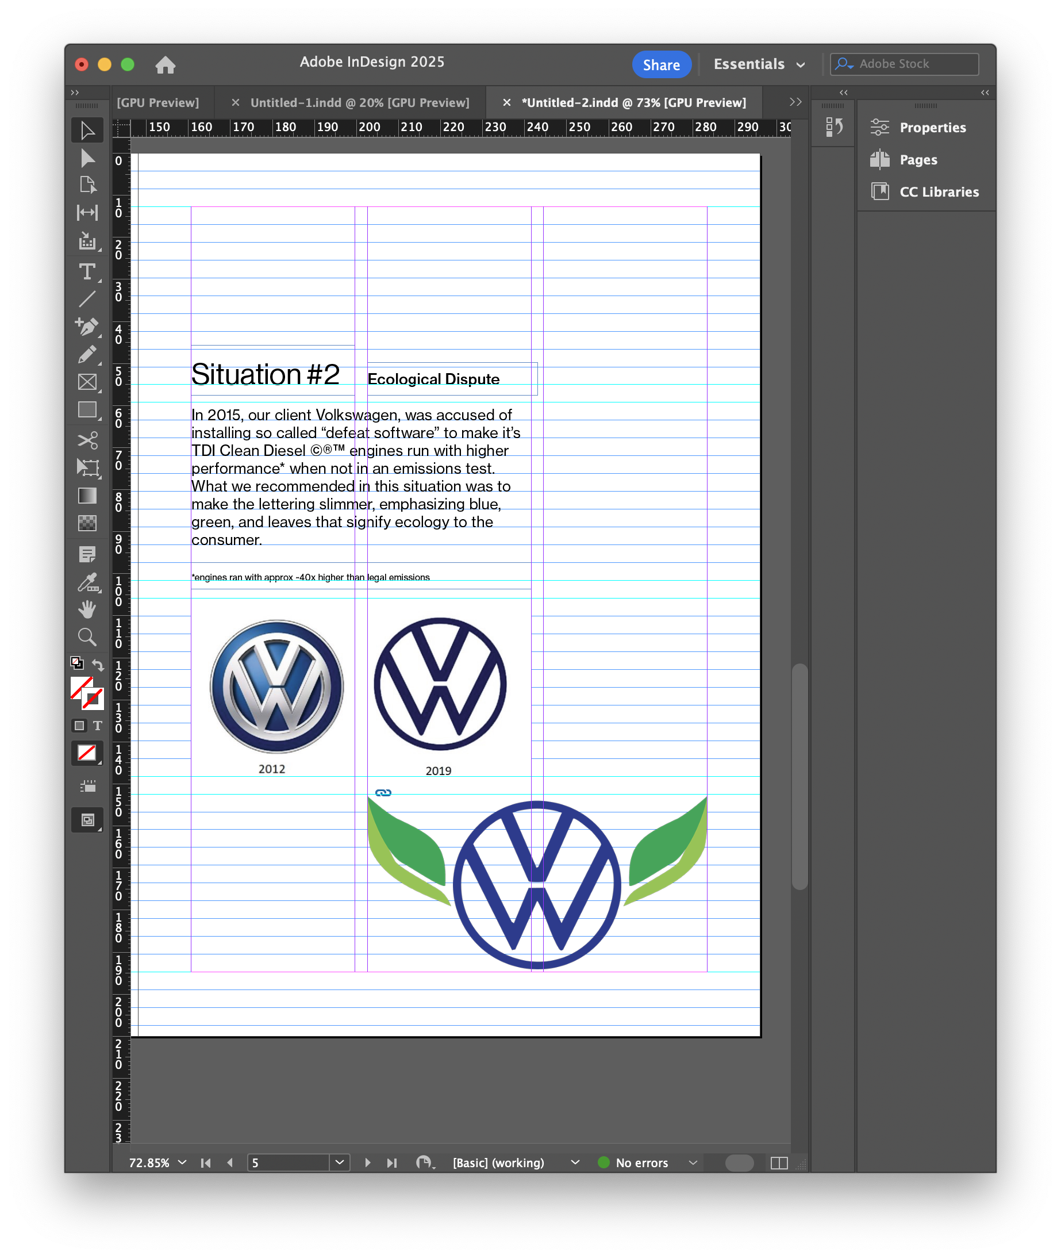Image resolution: width=1061 pixels, height=1258 pixels.
Task: Click the Home icon
Action: (x=166, y=65)
